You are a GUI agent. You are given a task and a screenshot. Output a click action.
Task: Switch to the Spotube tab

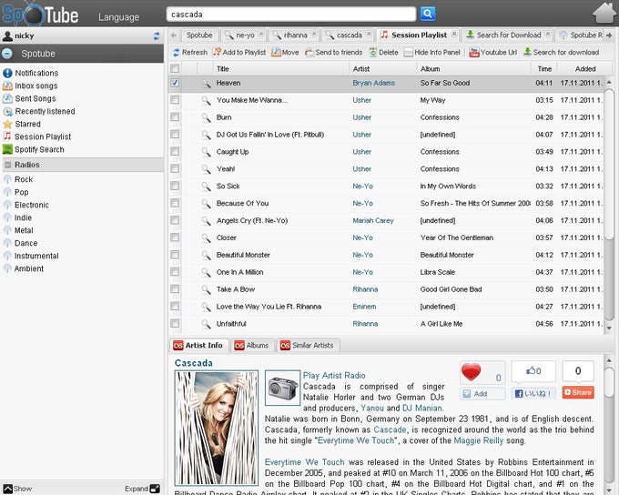199,35
